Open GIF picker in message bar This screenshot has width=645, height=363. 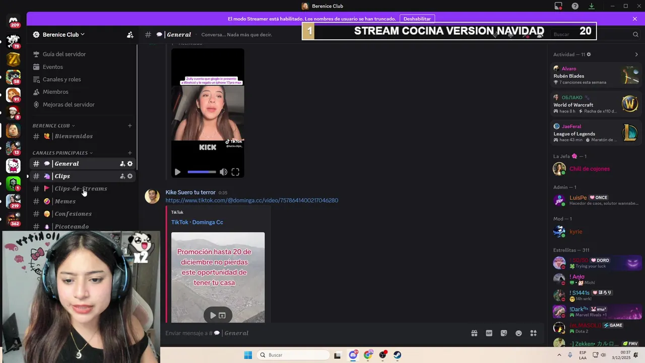[x=489, y=333]
